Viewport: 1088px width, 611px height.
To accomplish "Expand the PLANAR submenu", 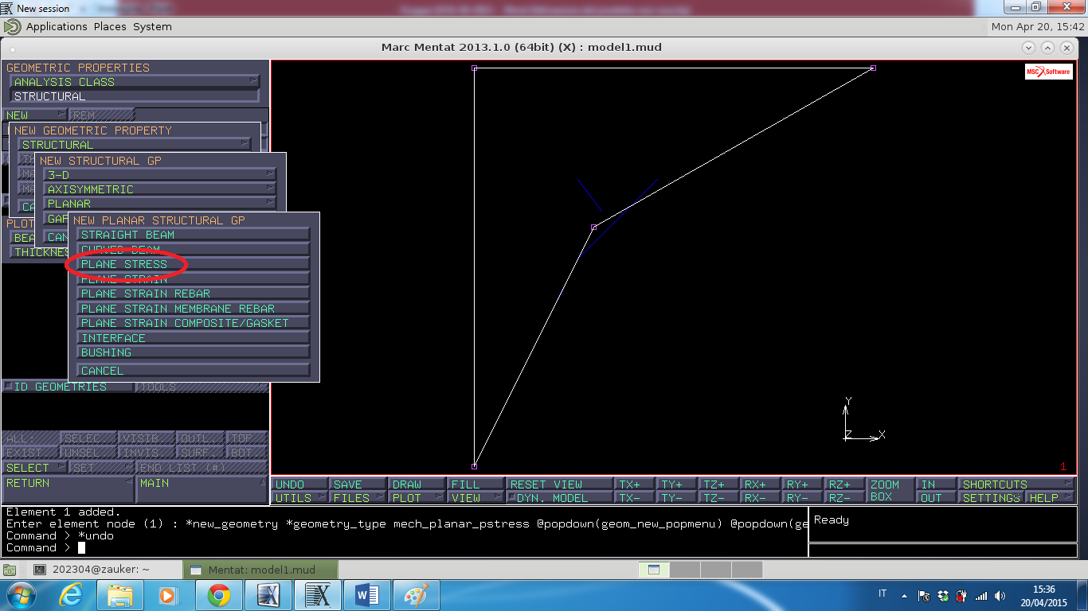I will (160, 204).
